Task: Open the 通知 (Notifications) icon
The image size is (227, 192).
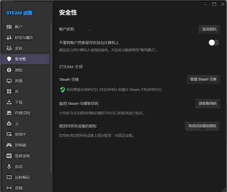Action: pyautogui.click(x=9, y=70)
